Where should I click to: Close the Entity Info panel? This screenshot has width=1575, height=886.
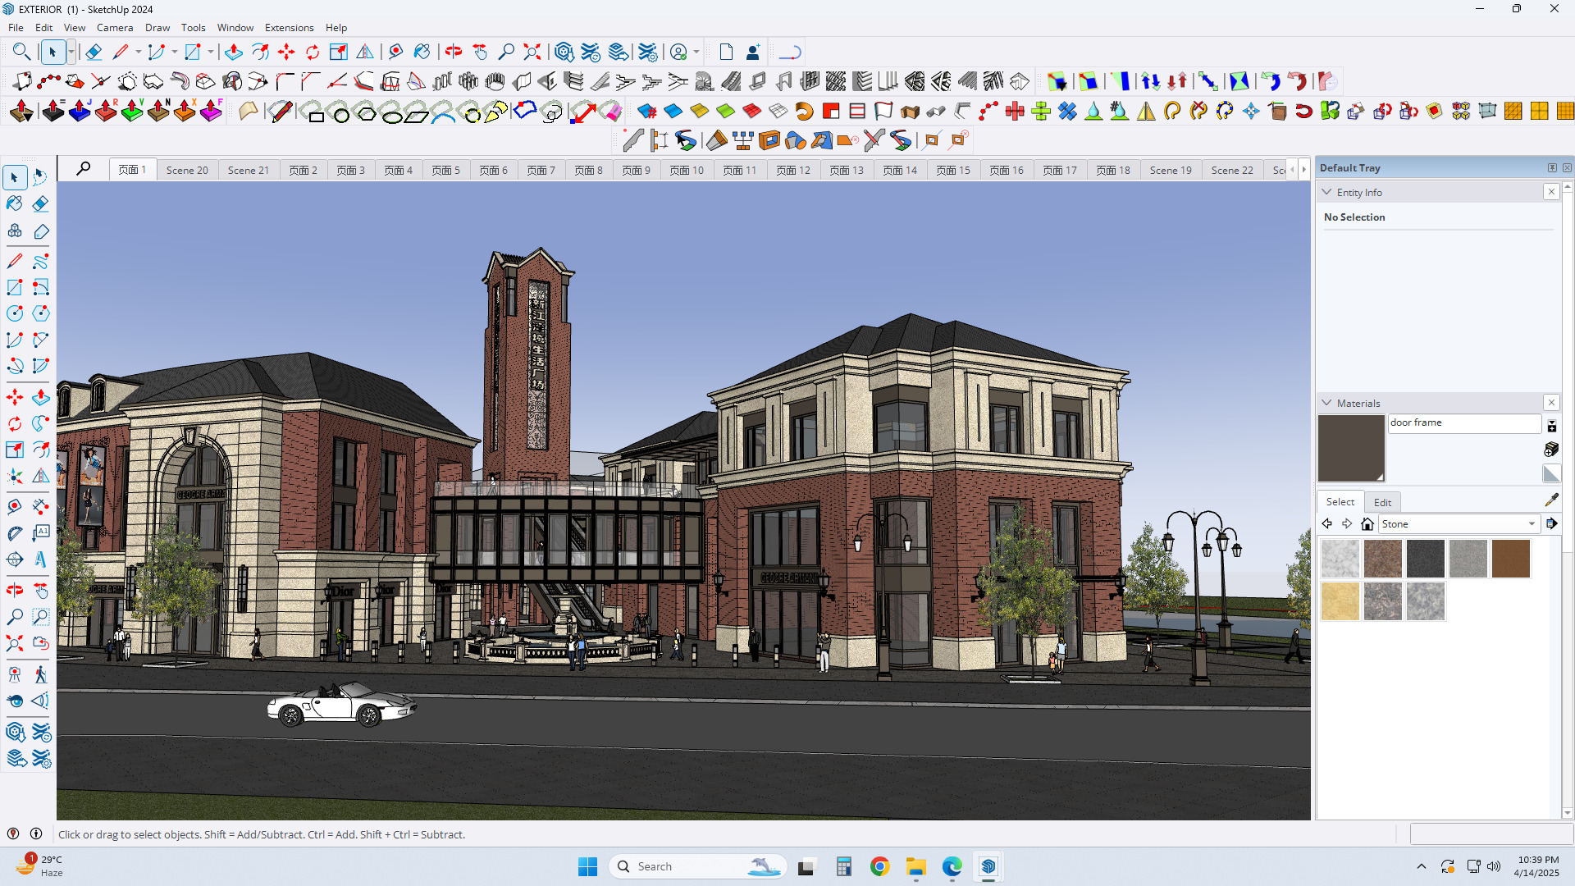coord(1551,192)
